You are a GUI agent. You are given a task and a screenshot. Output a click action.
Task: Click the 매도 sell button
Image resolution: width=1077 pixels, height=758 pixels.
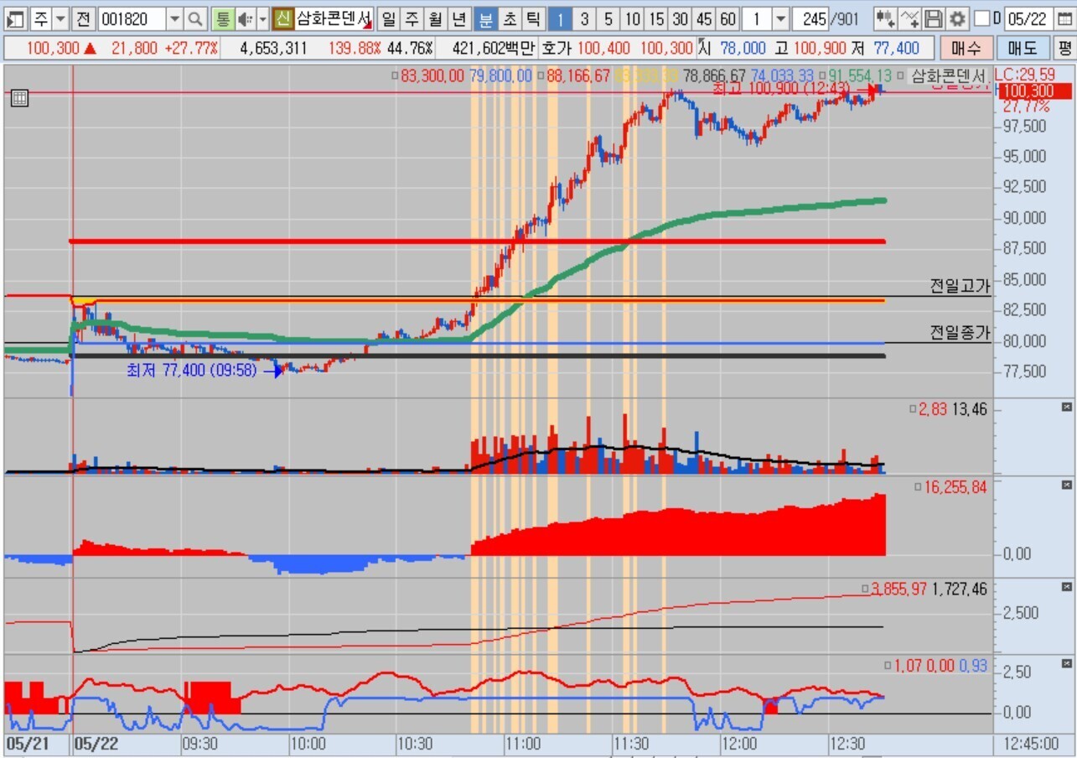[x=1023, y=49]
